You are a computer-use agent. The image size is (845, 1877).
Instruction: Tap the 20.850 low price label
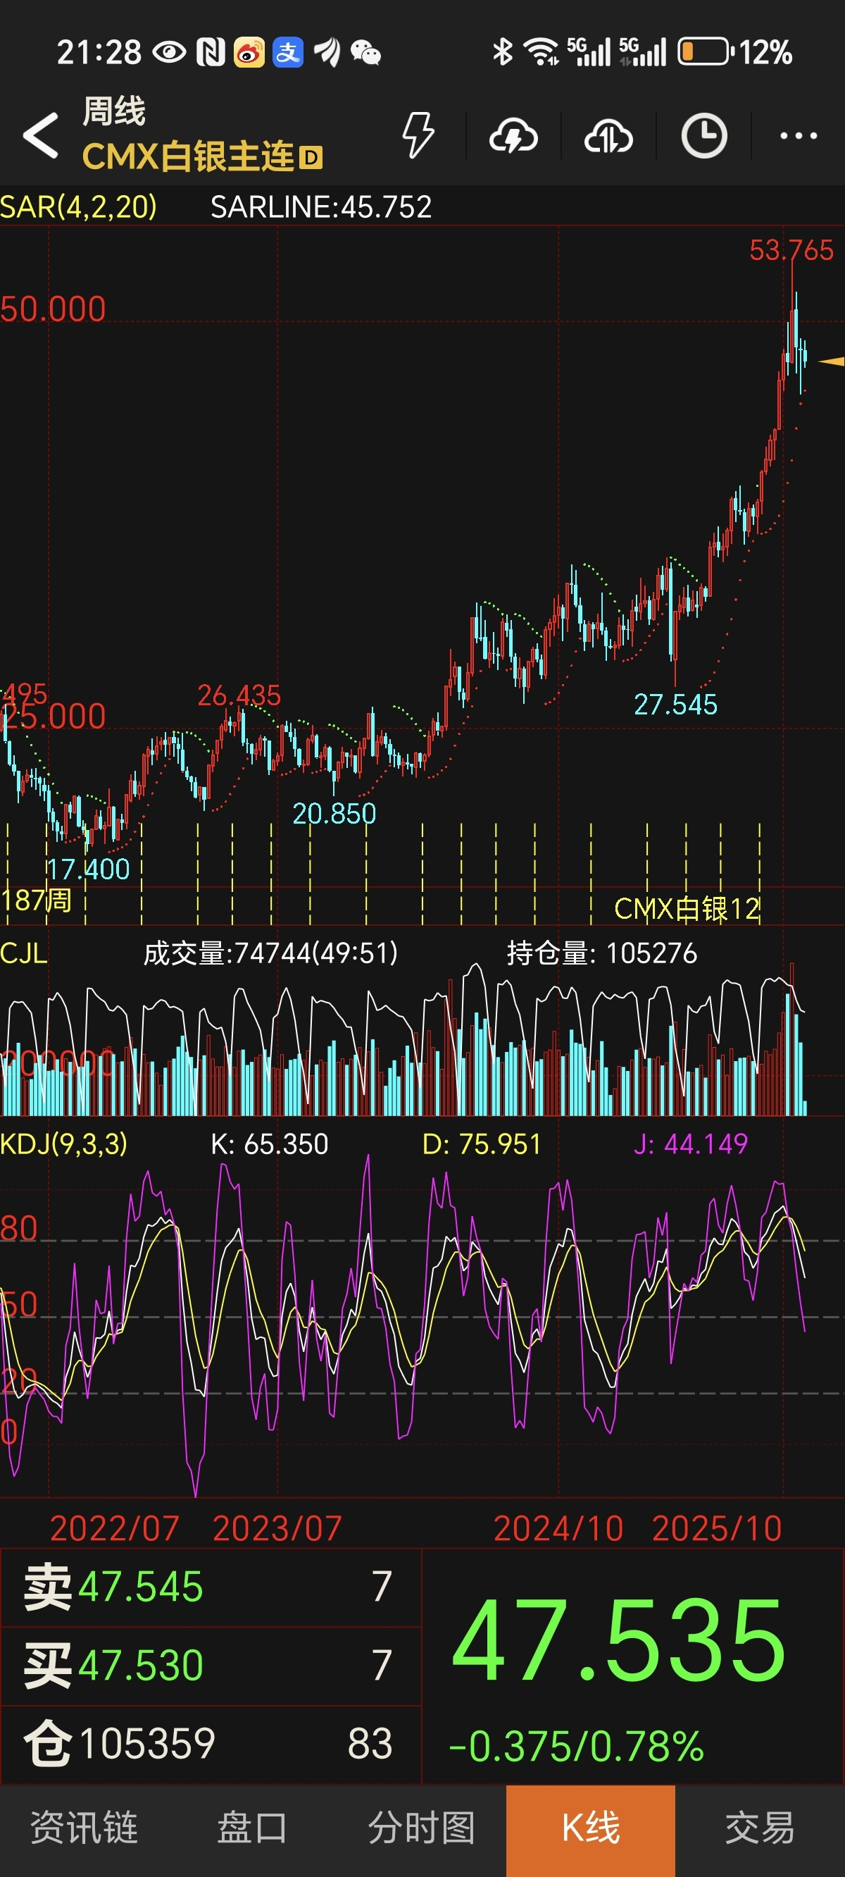click(x=334, y=814)
